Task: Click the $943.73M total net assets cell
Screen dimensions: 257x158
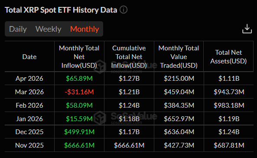Action: click(229, 92)
